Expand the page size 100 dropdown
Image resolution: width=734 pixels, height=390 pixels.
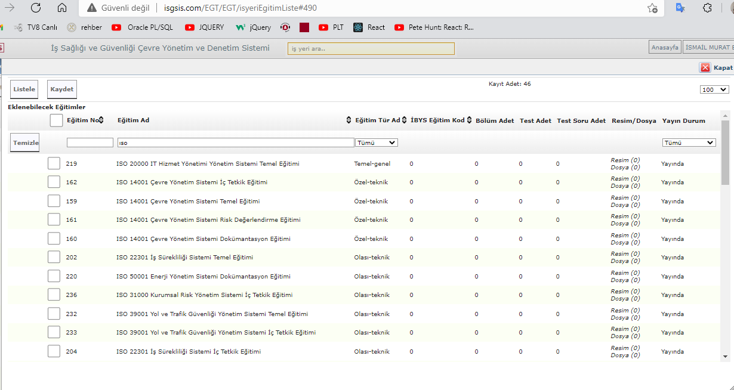(x=714, y=89)
